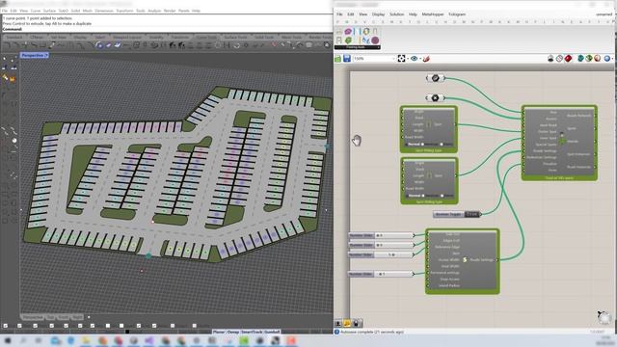Click the Windows taskbar search icon
This screenshot has height=347, width=617.
pos(23,340)
